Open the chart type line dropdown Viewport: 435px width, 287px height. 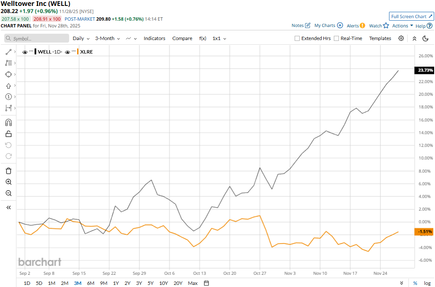(x=132, y=38)
